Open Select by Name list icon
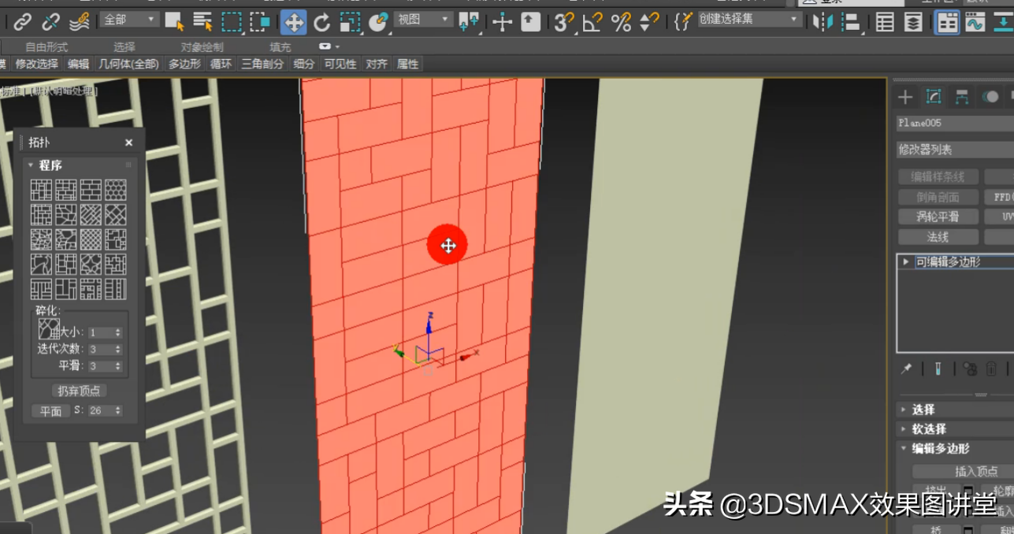The image size is (1014, 534). [x=202, y=22]
